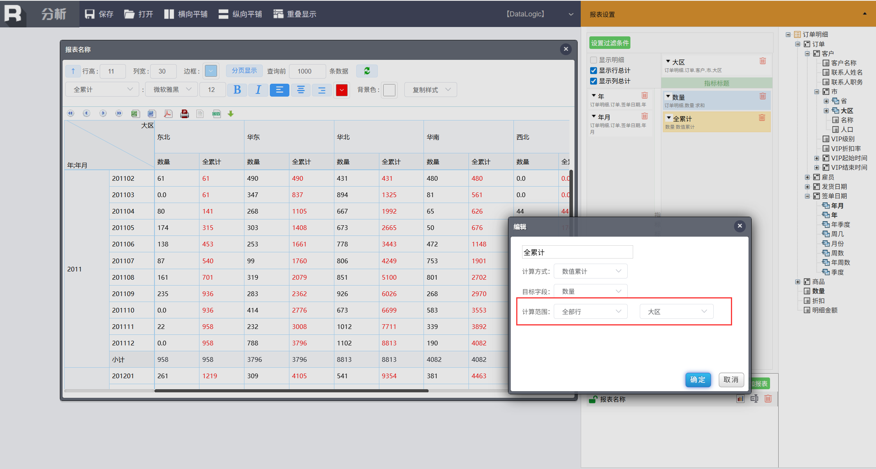Viewport: 876px width, 469px height.
Task: Open the red font color picker
Action: (341, 90)
